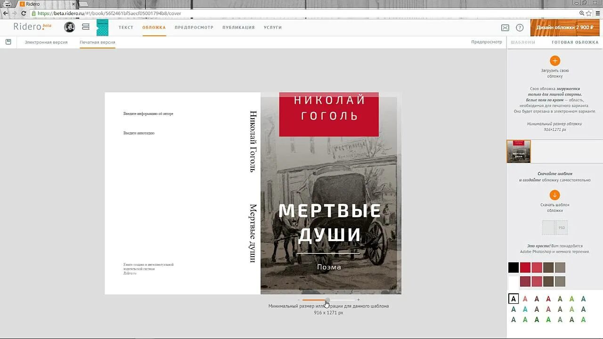603x339 pixels.
Task: Select the cyan A in second font row
Action: (x=525, y=309)
